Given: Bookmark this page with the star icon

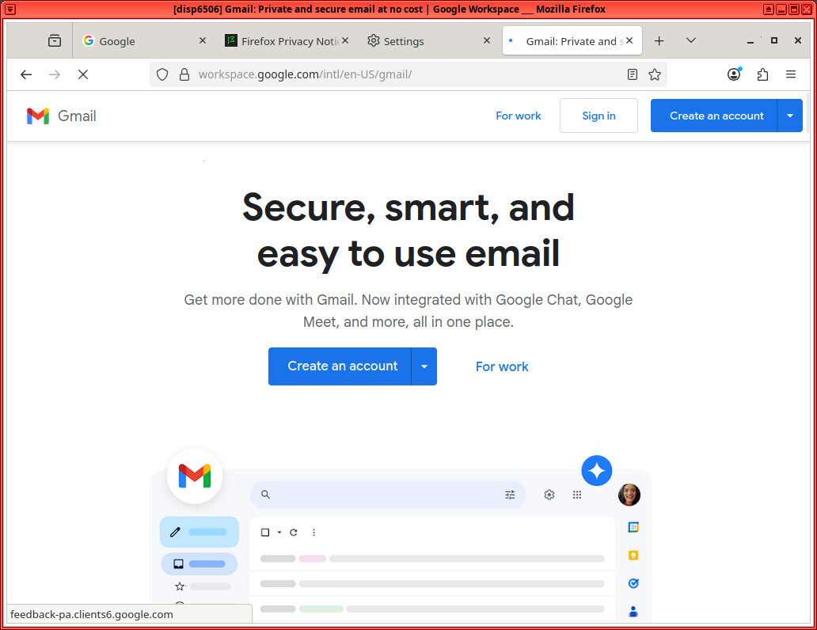Looking at the screenshot, I should pos(655,74).
